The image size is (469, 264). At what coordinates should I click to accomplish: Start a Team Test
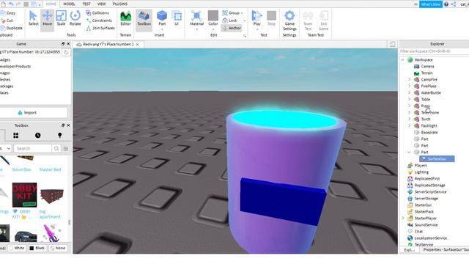tap(308, 21)
